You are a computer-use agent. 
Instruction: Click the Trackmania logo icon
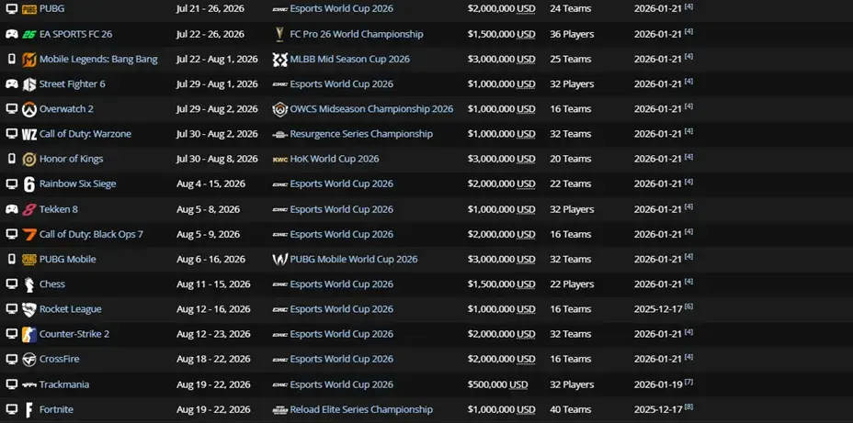(x=29, y=384)
